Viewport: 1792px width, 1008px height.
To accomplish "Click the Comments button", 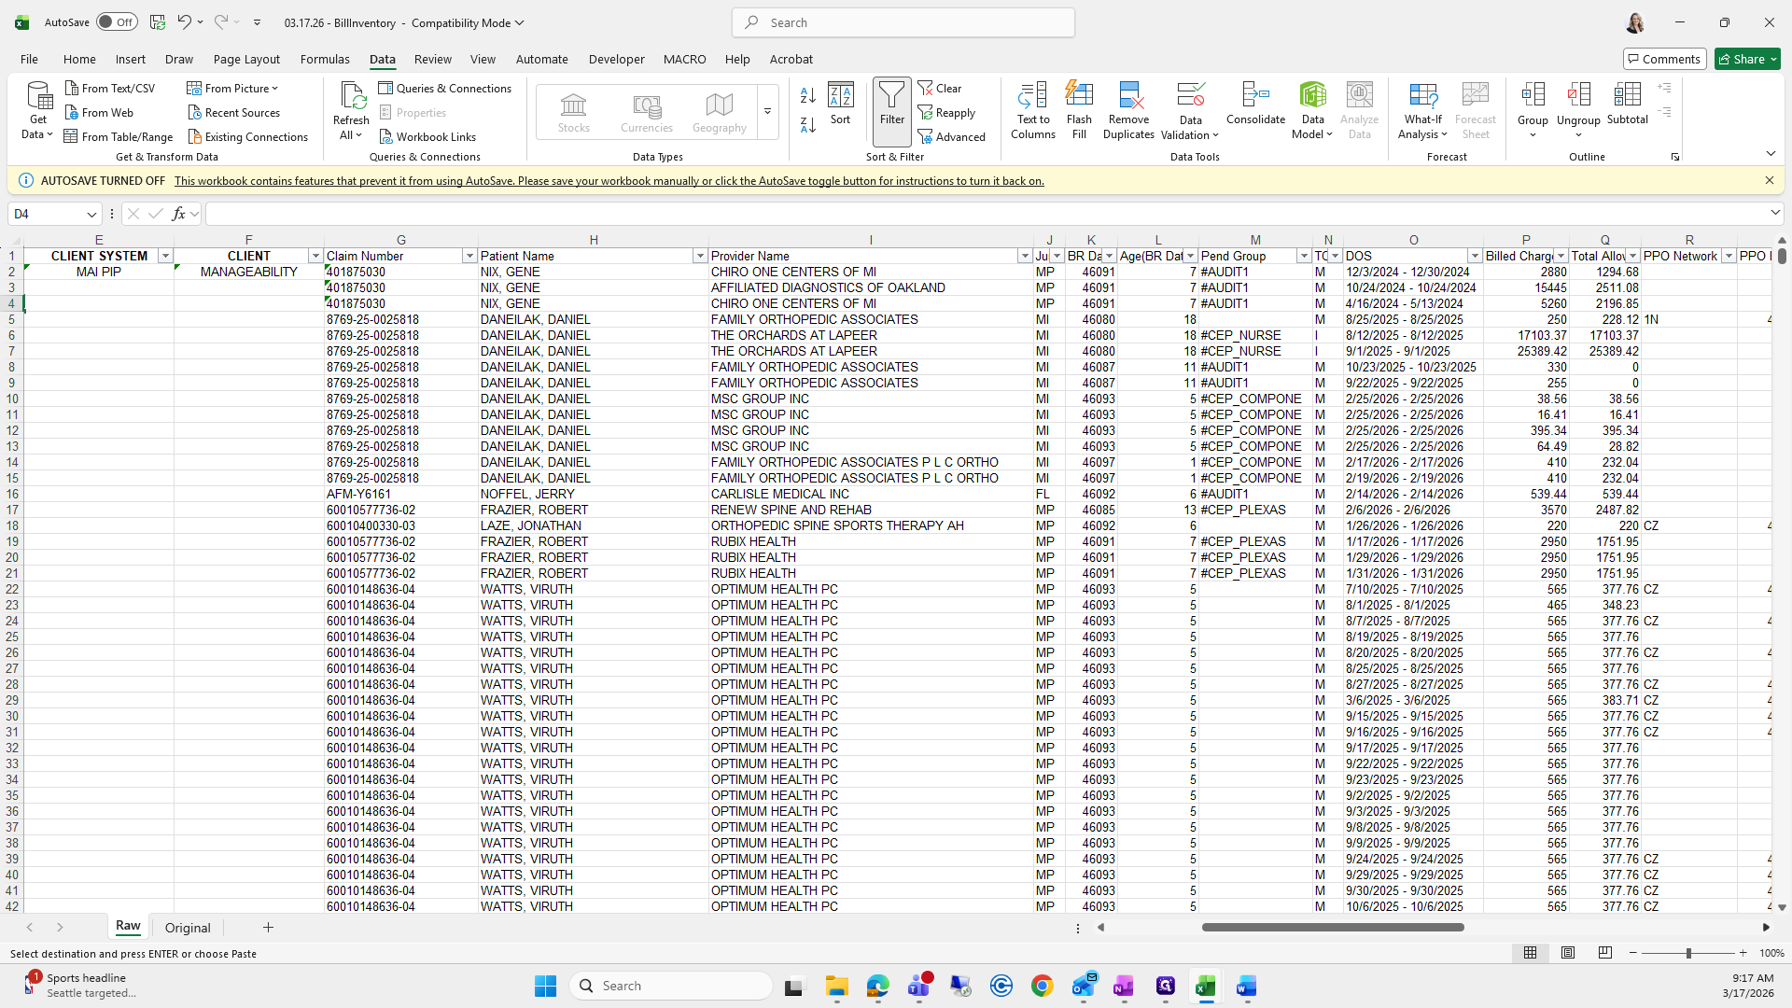I will [x=1664, y=59].
